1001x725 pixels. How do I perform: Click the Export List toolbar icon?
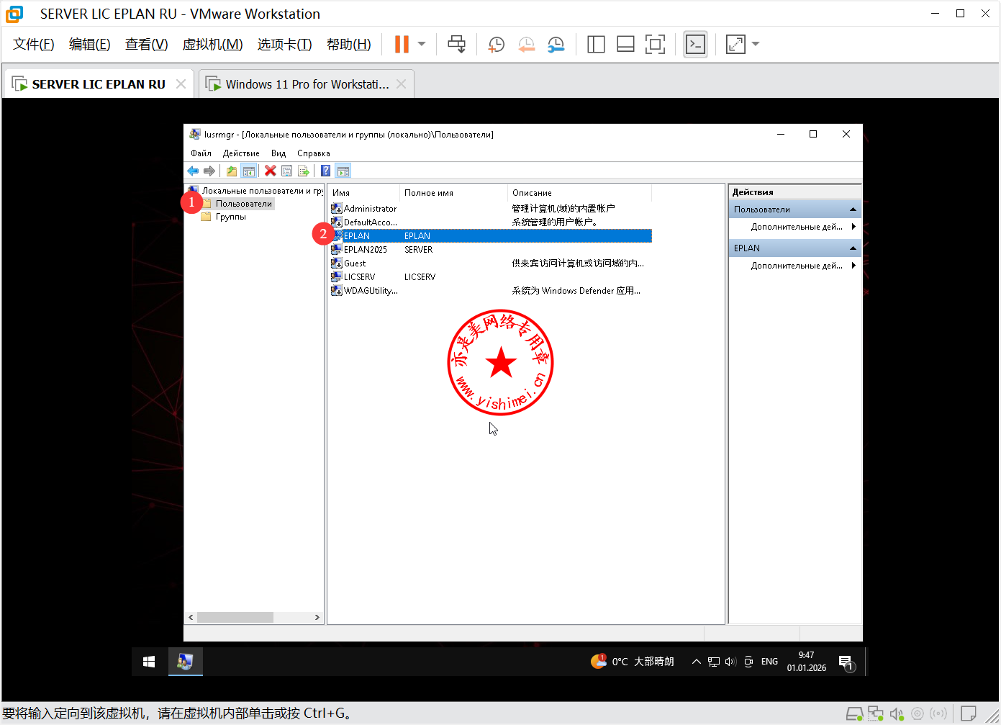point(304,171)
